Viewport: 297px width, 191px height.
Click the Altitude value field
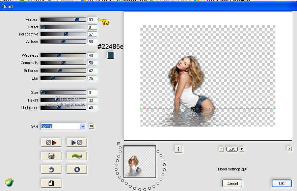coord(92,42)
